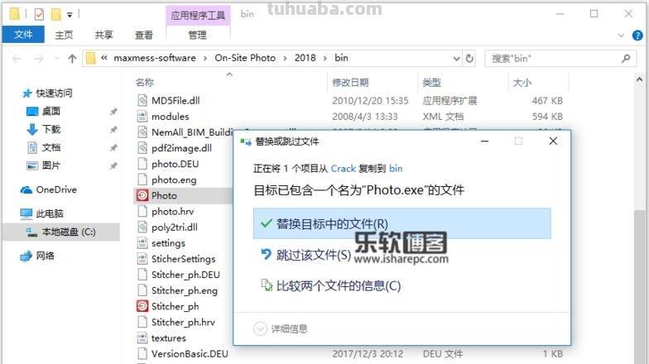Select the pdf2image.dll file

(181, 148)
